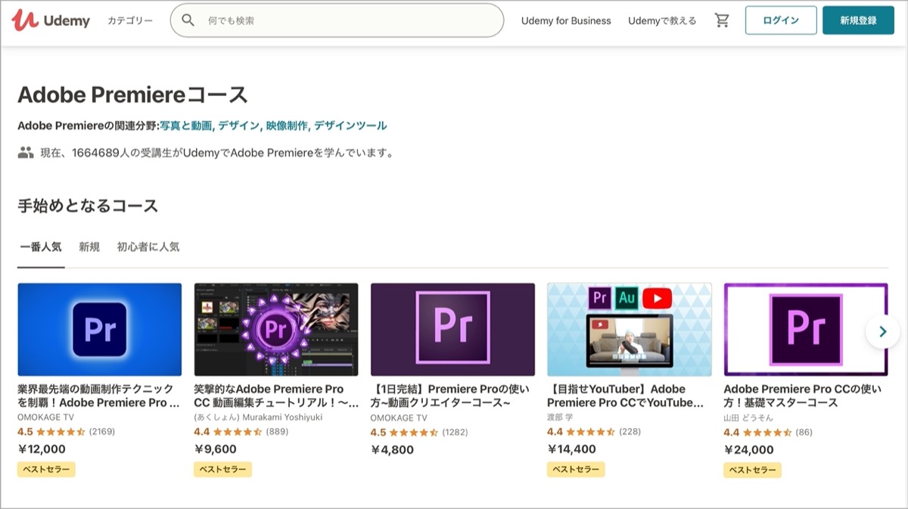Click instructor name 渡部 学

[561, 417]
